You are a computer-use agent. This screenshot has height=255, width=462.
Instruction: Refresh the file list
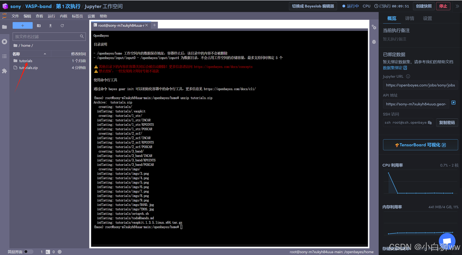point(62,26)
